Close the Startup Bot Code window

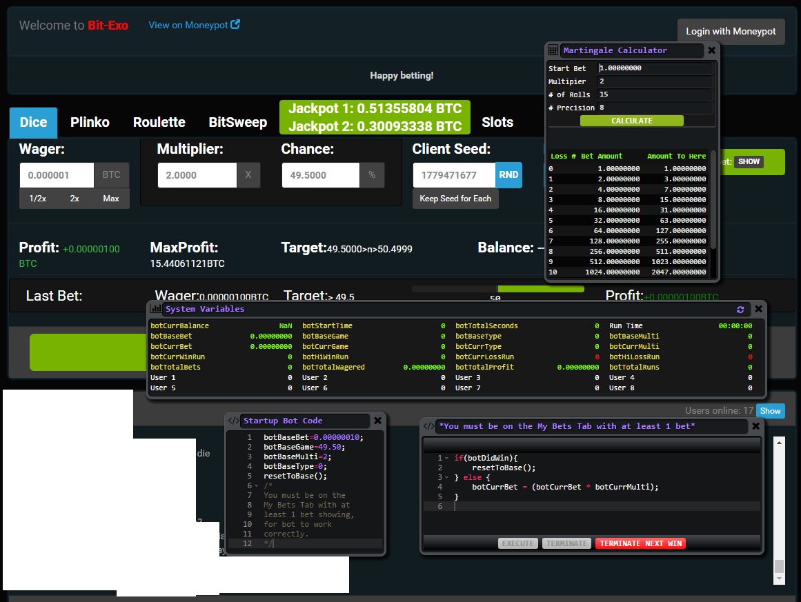pos(377,421)
